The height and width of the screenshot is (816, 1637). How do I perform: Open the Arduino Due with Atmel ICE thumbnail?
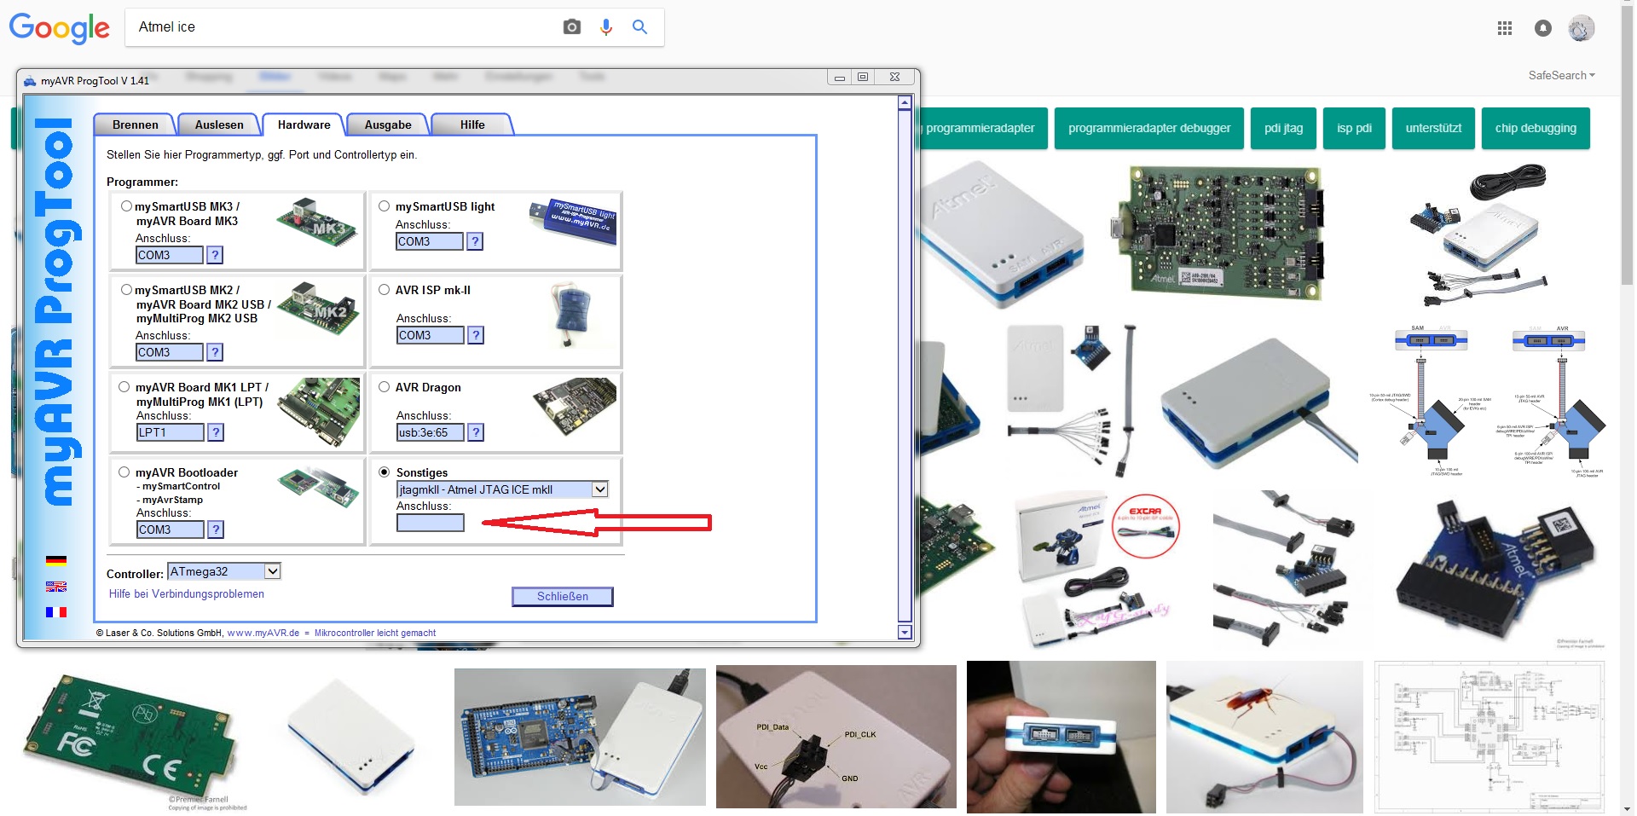[x=580, y=738]
